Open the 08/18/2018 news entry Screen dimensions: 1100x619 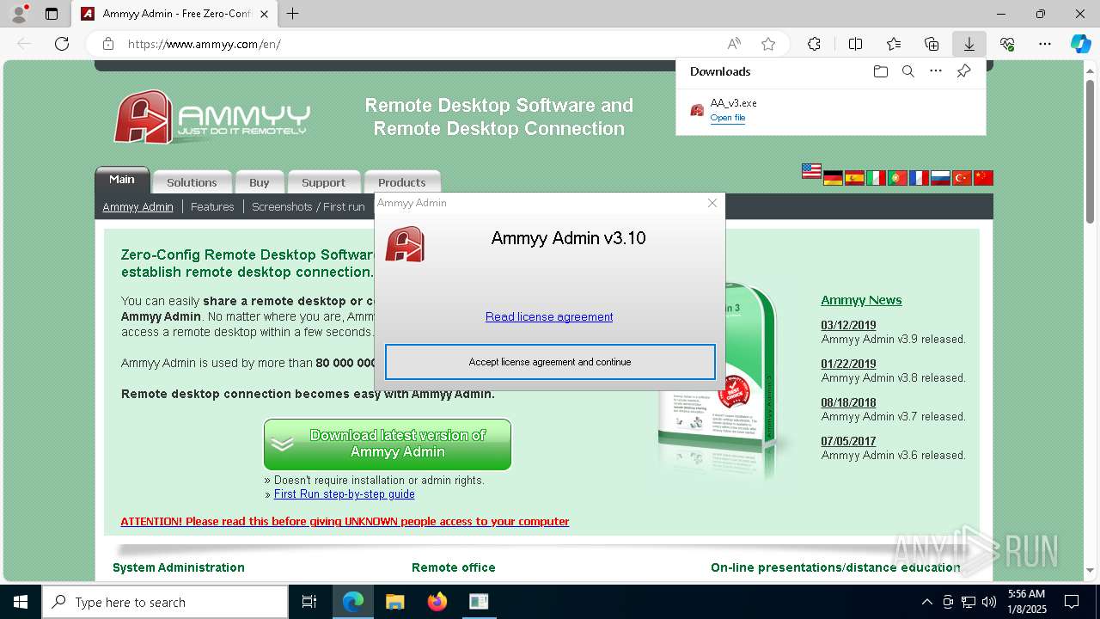click(848, 402)
